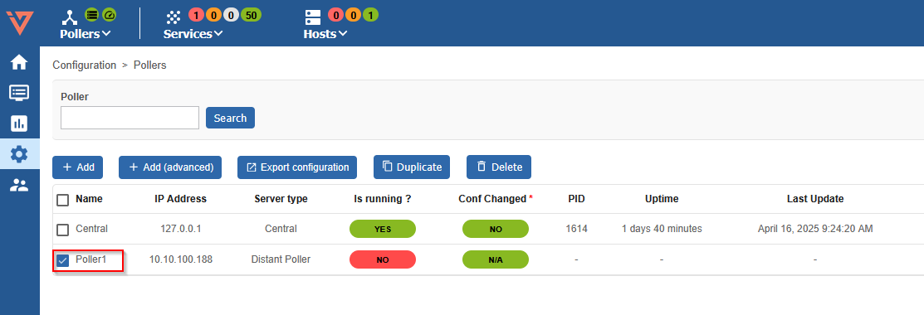The height and width of the screenshot is (315, 924).
Task: Open the Administration users section in sidebar
Action: (19, 186)
